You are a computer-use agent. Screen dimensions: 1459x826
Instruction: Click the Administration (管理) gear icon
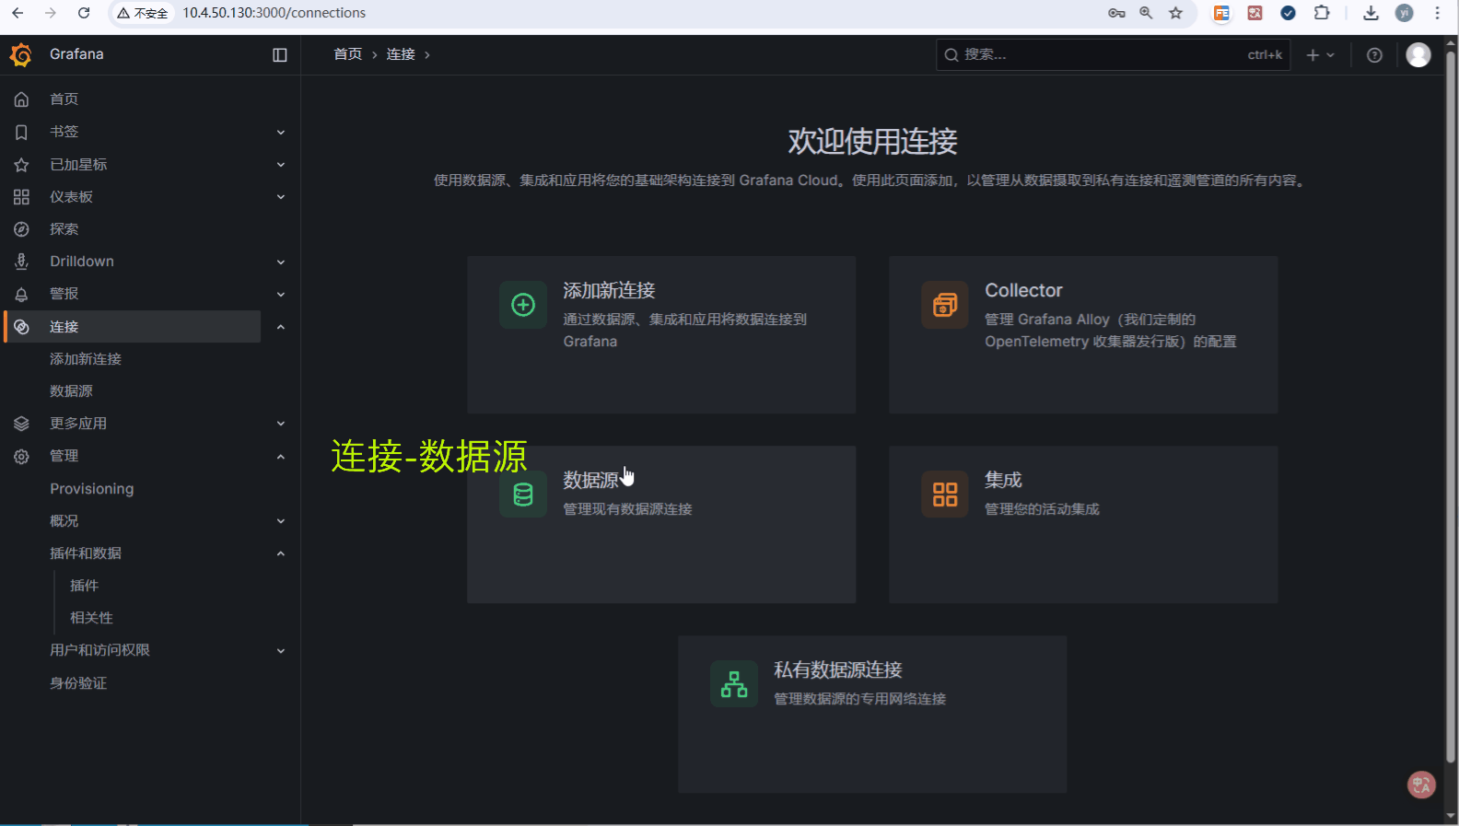(21, 456)
